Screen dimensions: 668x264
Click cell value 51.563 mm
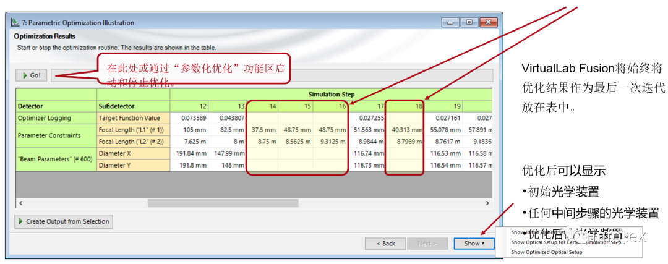coord(367,129)
